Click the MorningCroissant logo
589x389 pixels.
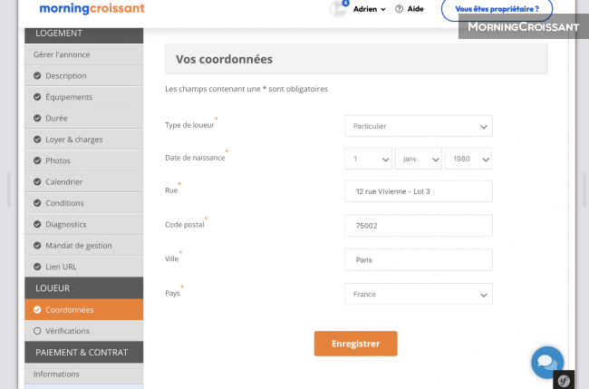pyautogui.click(x=92, y=9)
